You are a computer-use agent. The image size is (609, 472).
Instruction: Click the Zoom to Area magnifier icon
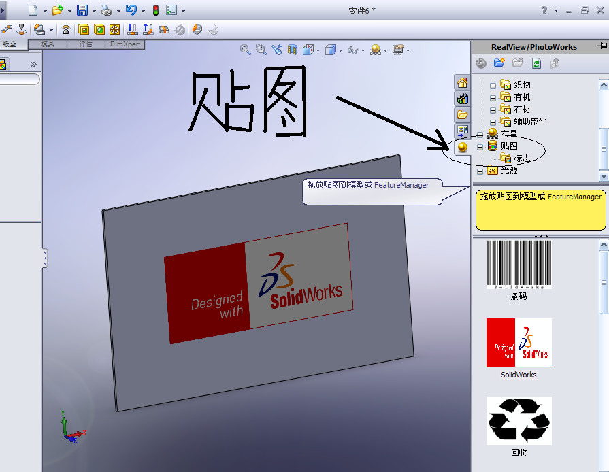tap(261, 50)
